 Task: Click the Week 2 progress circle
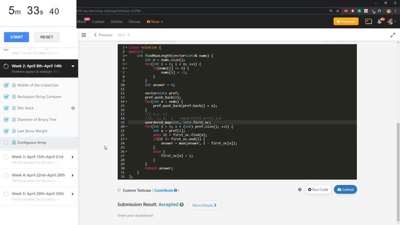[x=6, y=66]
